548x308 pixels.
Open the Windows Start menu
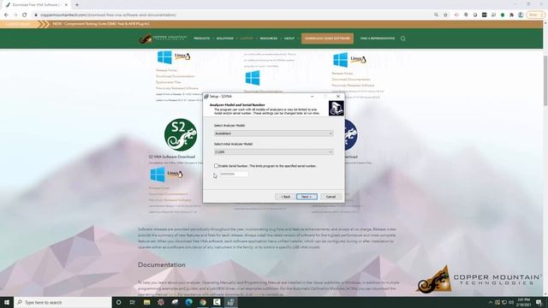point(7,302)
